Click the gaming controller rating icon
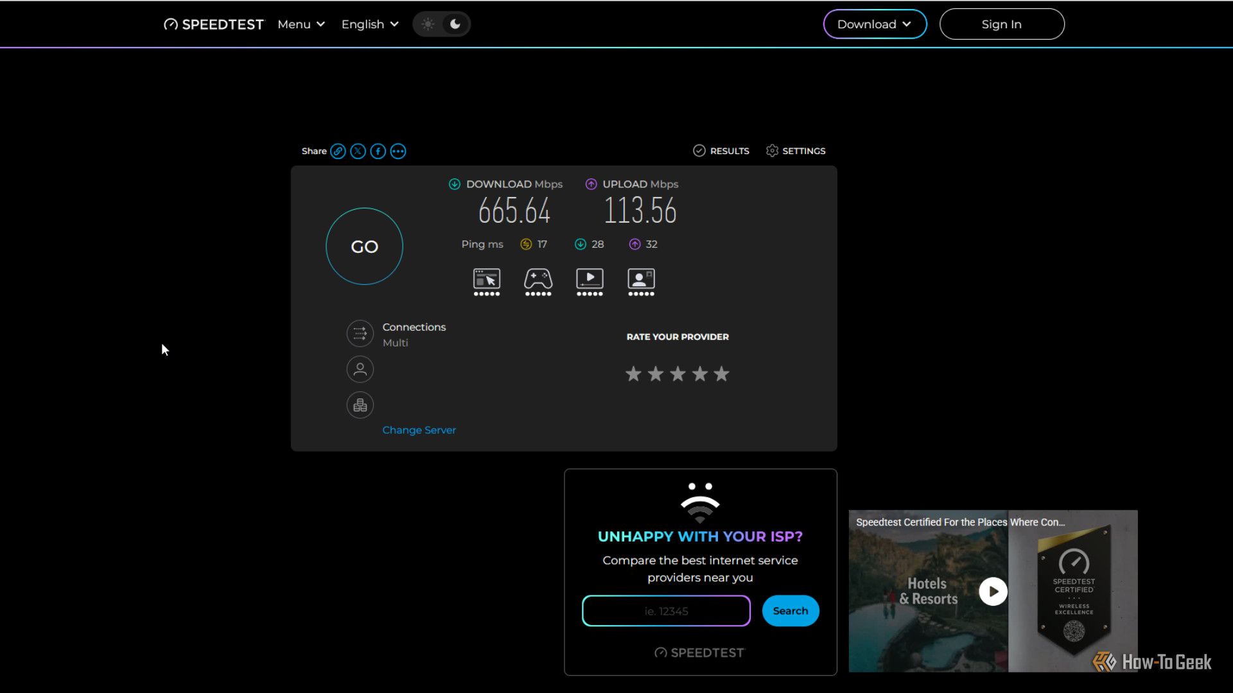Screen dimensions: 1233x693 (538, 282)
